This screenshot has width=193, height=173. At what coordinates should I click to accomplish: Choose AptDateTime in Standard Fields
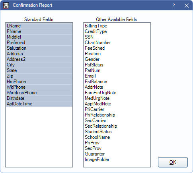39,104
